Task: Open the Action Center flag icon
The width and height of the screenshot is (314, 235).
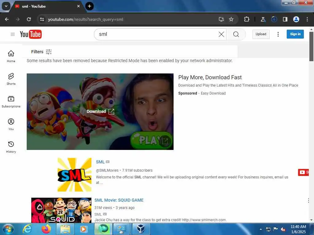Action: pyautogui.click(x=276, y=229)
